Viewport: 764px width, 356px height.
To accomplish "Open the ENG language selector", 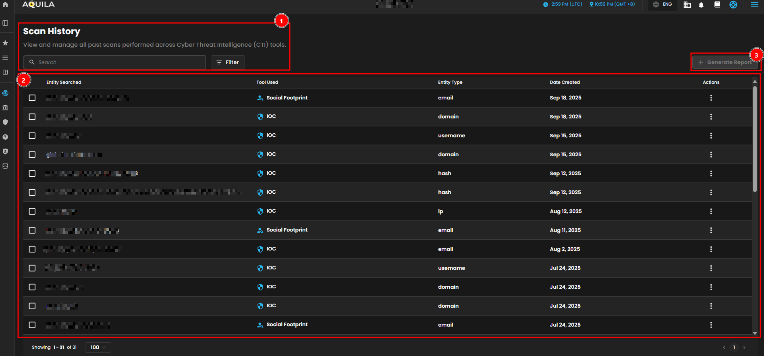I will 663,4.
